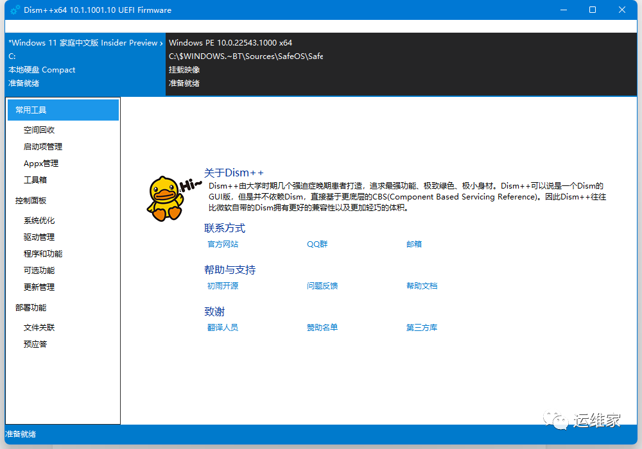
Task: Open the 问题反馈 link
Action: [322, 286]
